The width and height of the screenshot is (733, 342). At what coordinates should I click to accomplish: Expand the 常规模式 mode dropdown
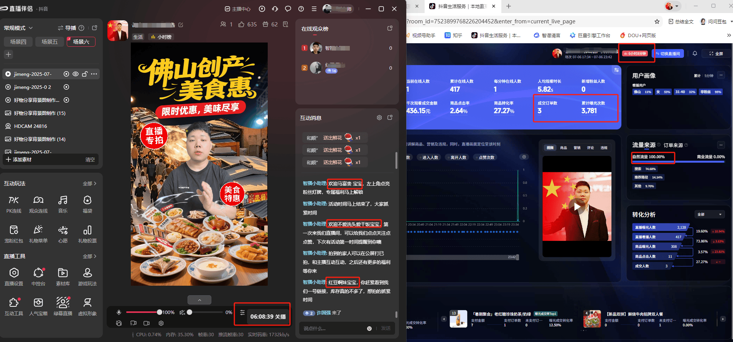point(18,28)
